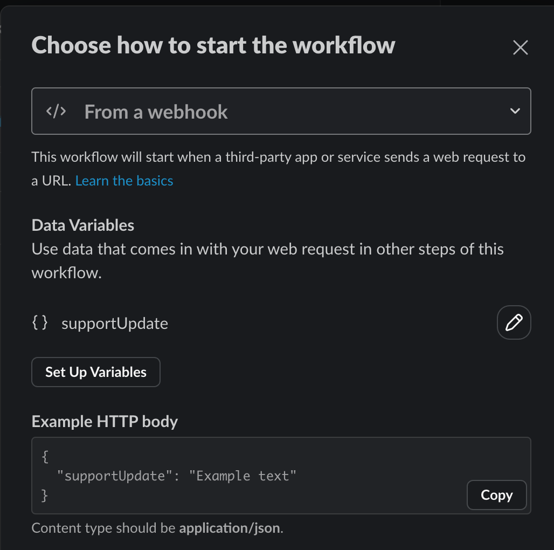554x550 pixels.
Task: Click the curly braces icon beside supportUpdate
Action: [x=39, y=322]
